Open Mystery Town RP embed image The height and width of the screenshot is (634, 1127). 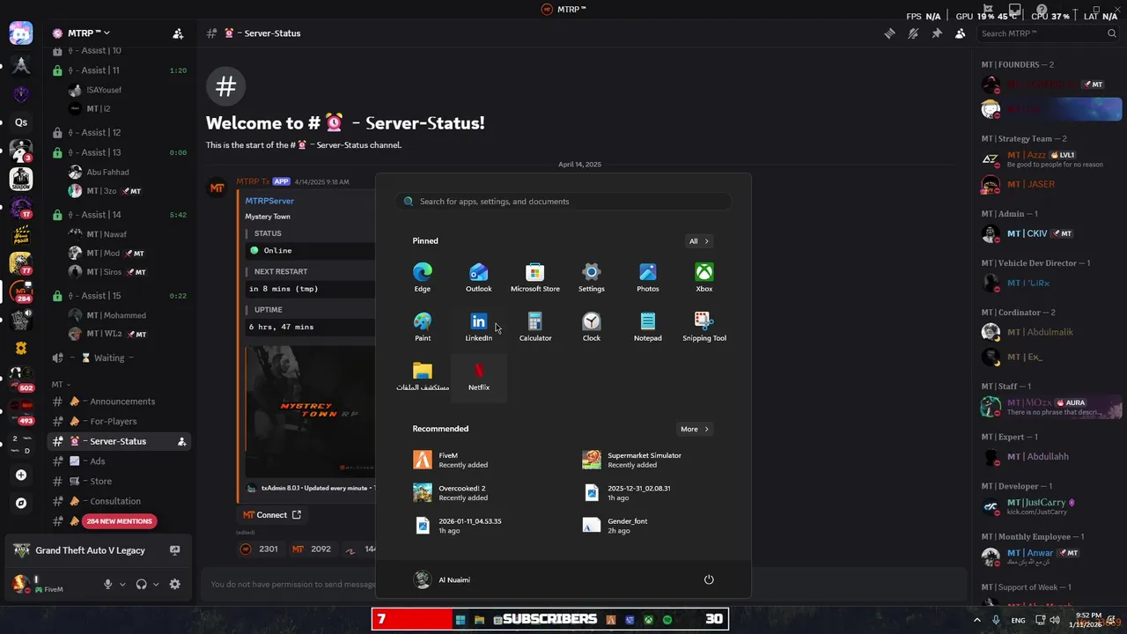pyautogui.click(x=310, y=411)
